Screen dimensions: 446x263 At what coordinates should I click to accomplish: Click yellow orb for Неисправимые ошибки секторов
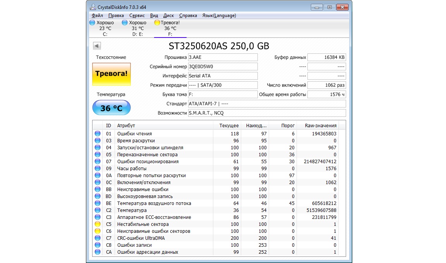pyautogui.click(x=98, y=231)
